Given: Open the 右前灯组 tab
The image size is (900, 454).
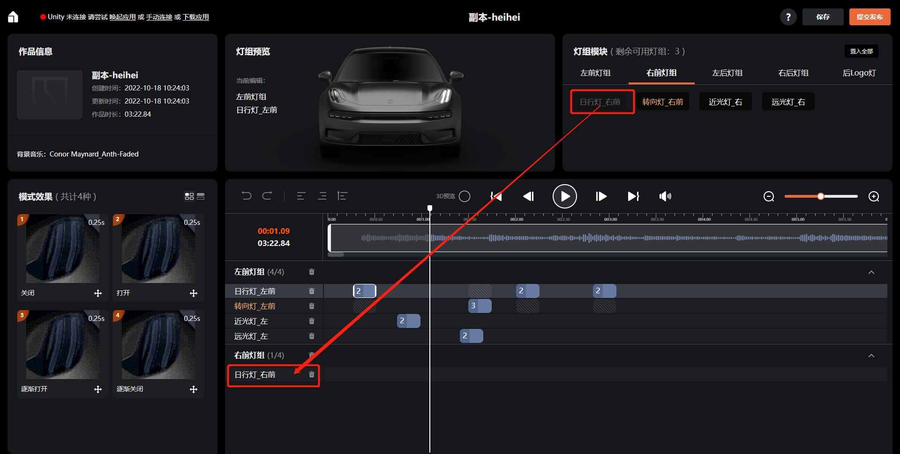Looking at the screenshot, I should tap(661, 73).
